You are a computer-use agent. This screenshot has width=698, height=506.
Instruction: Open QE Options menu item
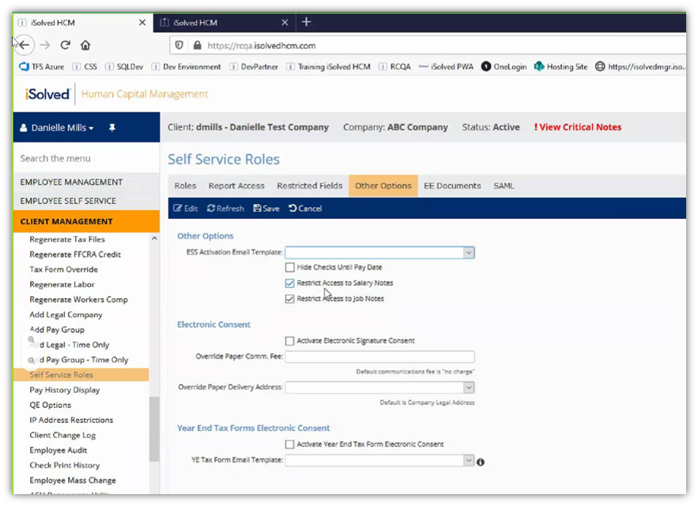coord(51,405)
